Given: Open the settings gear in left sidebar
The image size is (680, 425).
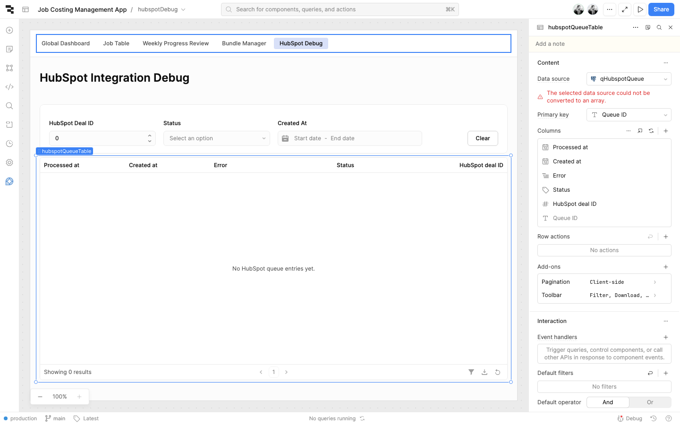Looking at the screenshot, I should (9, 162).
